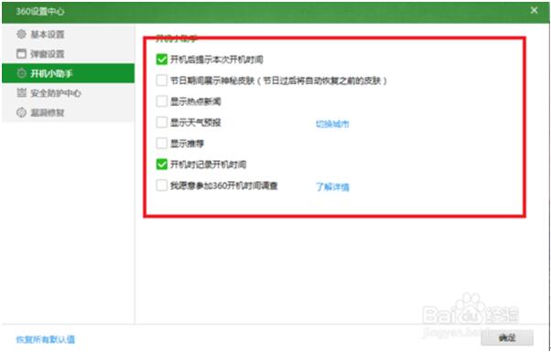Tick 我愿意参加360开机时间调查 checkbox

(162, 186)
